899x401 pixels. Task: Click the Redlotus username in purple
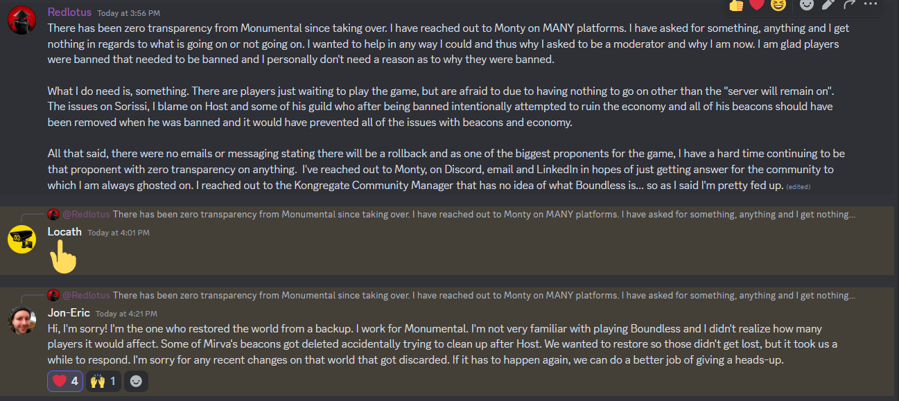pyautogui.click(x=69, y=12)
